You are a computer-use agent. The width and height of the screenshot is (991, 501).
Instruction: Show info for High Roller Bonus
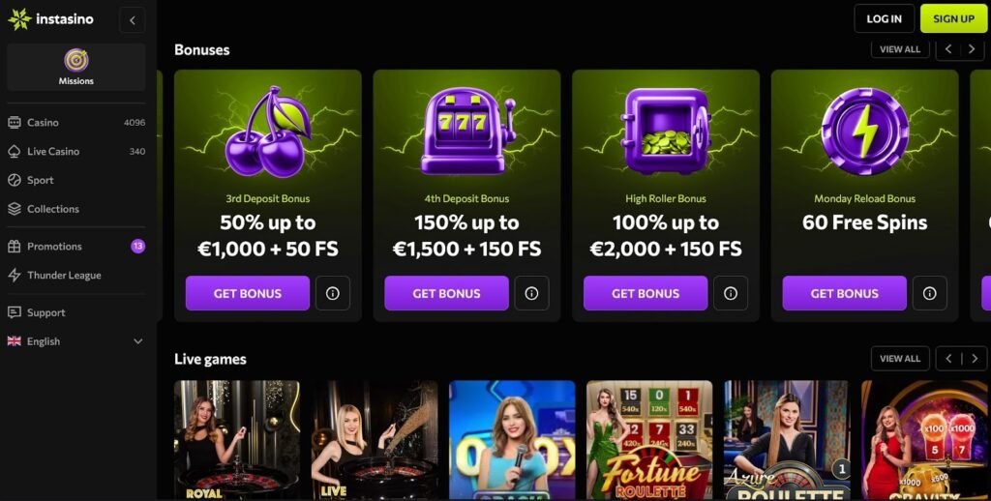731,293
